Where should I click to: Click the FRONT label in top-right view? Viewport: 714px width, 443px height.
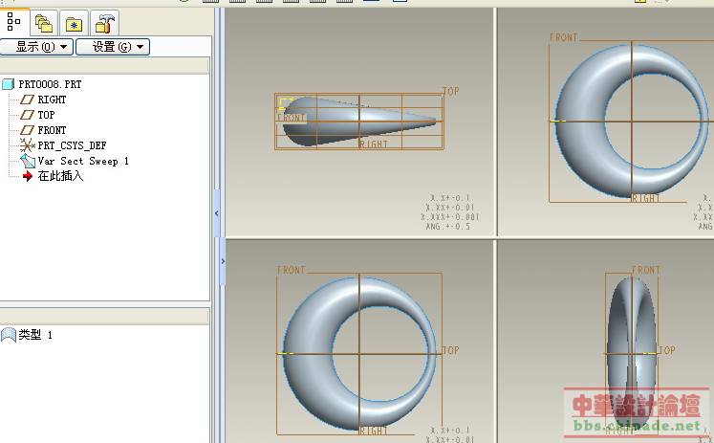[563, 37]
